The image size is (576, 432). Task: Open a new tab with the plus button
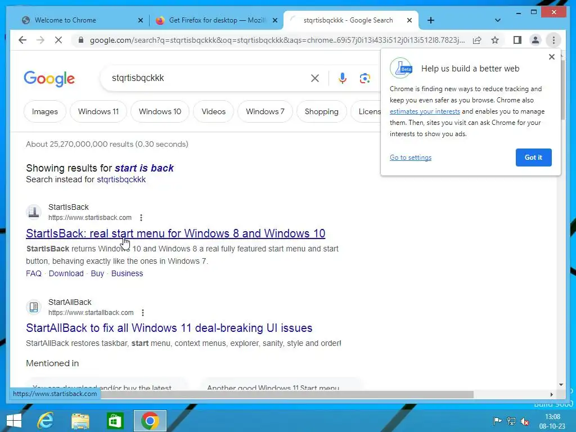(431, 21)
